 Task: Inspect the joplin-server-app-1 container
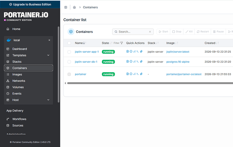131,51
